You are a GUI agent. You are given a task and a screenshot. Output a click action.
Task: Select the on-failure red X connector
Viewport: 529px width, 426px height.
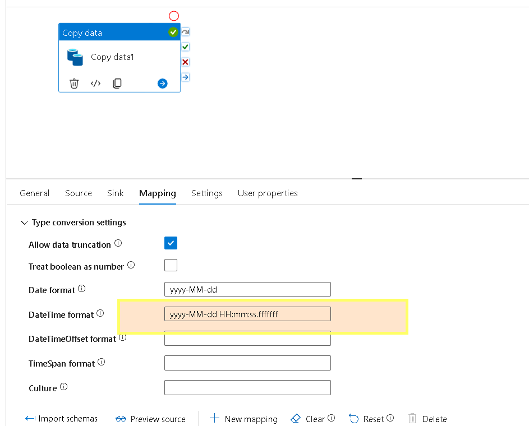coord(185,62)
